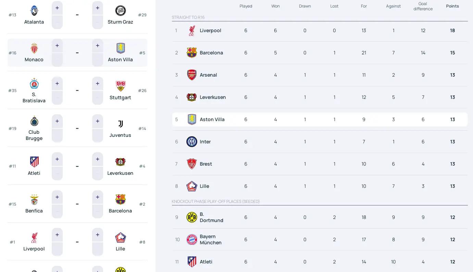Viewport: 473px width, 272px height.
Task: Increase Atalanta score with plus button
Action: [57, 8]
